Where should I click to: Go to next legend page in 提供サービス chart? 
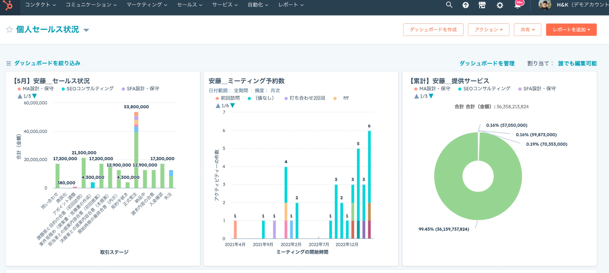(431, 96)
